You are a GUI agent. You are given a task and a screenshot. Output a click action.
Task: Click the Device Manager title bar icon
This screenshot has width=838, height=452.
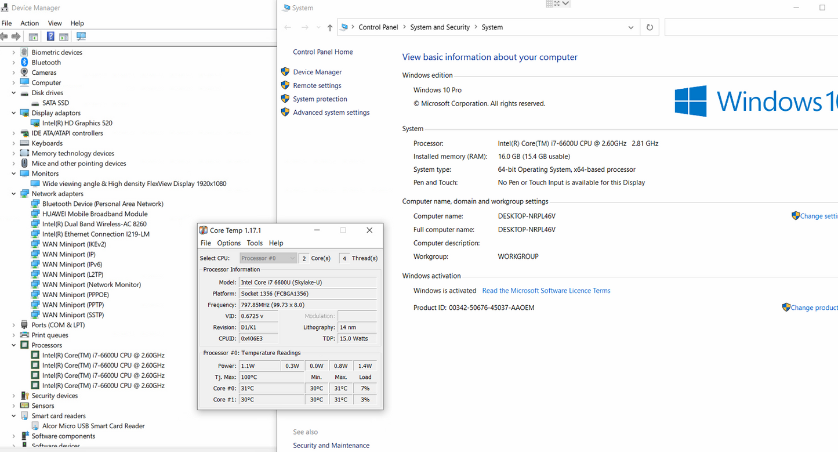(5, 8)
